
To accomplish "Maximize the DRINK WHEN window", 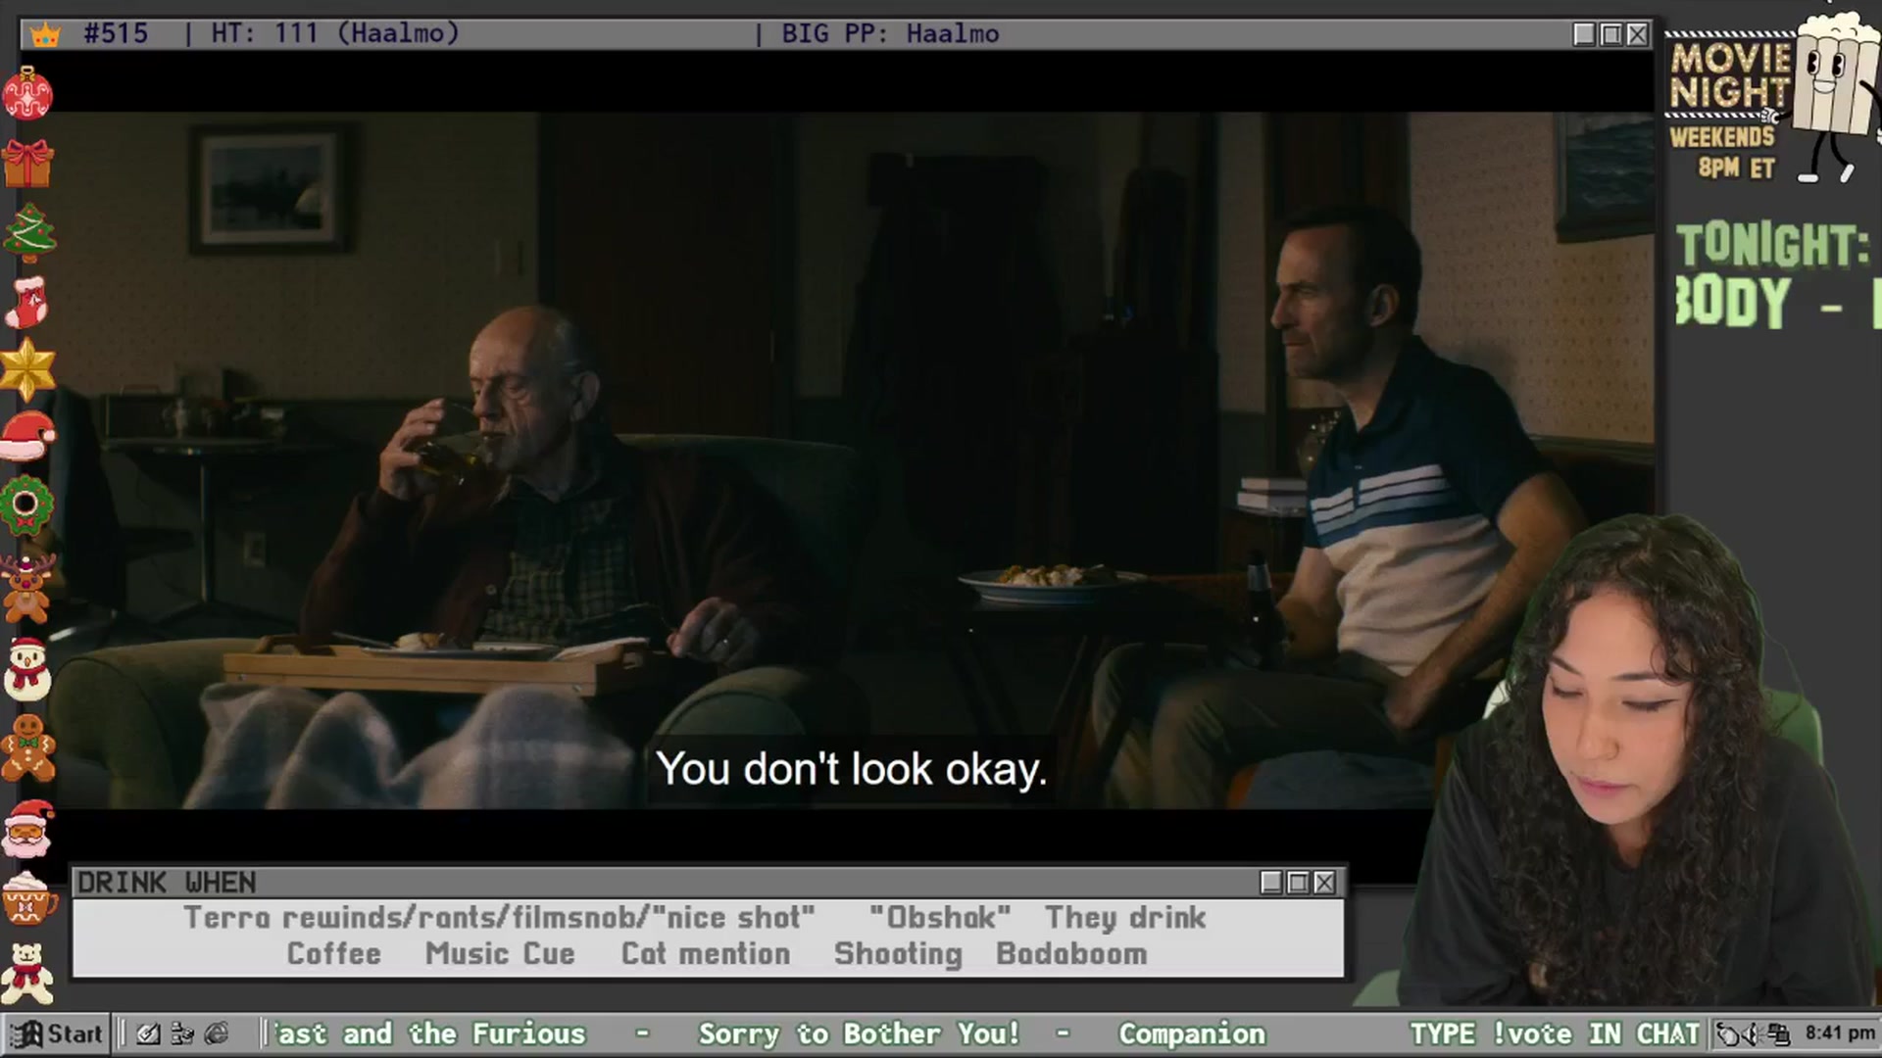I will click(x=1298, y=883).
